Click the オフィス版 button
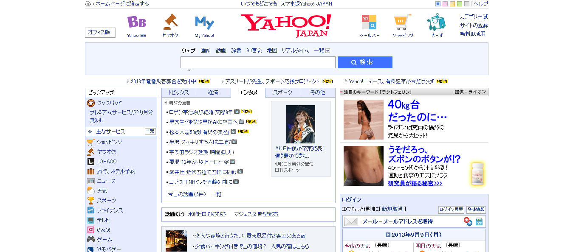 coord(100,33)
